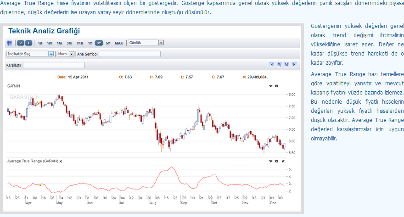The width and height of the screenshot is (404, 217).
Task: Open the Average True Range panel triangle menu
Action: pyautogui.click(x=270, y=161)
